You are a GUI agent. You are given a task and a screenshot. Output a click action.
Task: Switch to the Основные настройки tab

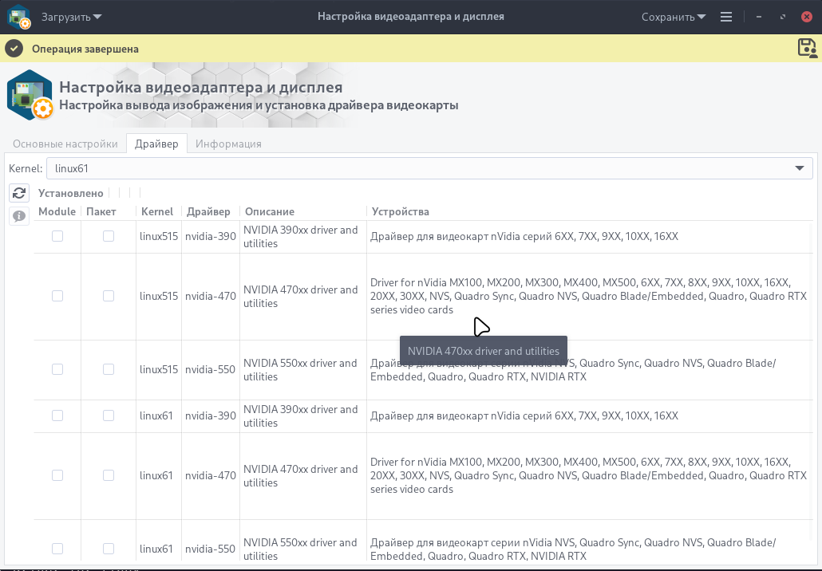[65, 144]
